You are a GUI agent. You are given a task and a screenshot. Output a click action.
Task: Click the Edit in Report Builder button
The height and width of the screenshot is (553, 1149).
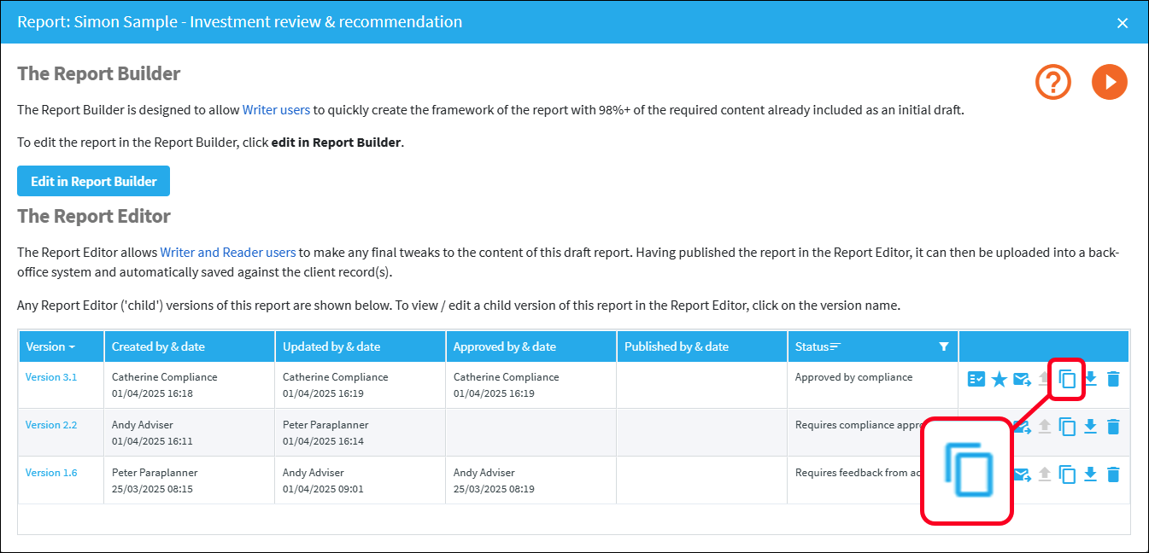tap(94, 181)
